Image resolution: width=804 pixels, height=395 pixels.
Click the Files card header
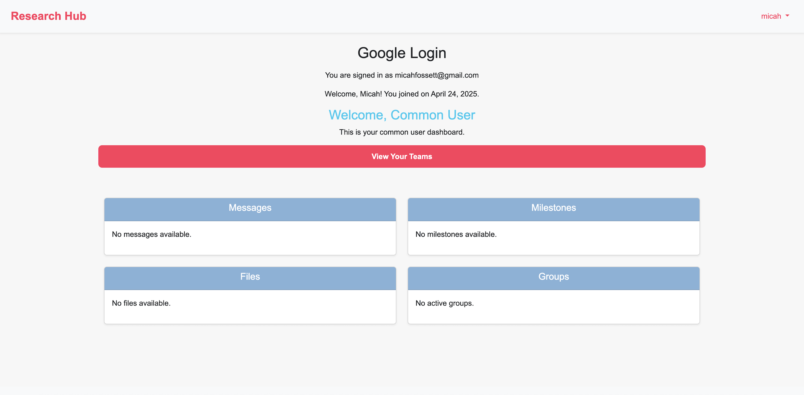250,277
